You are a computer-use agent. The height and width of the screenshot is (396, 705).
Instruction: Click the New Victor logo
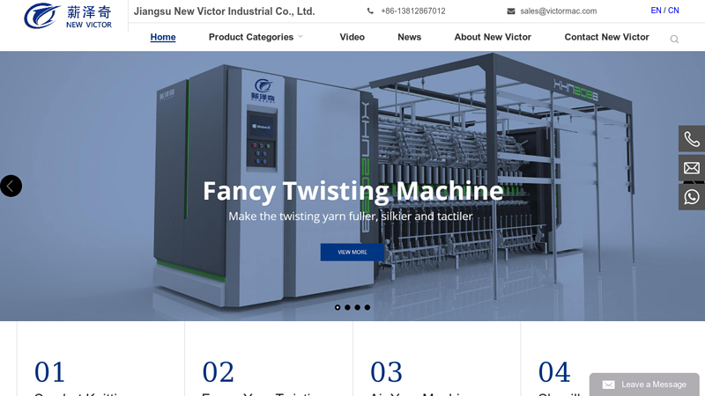point(68,16)
